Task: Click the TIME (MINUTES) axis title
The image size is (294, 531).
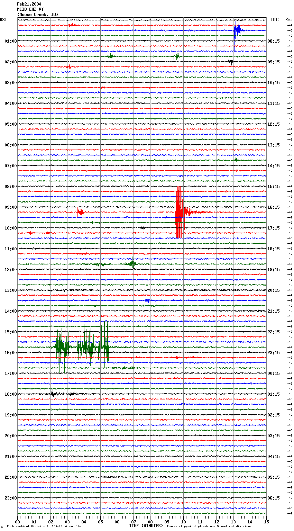Action: coord(146,526)
